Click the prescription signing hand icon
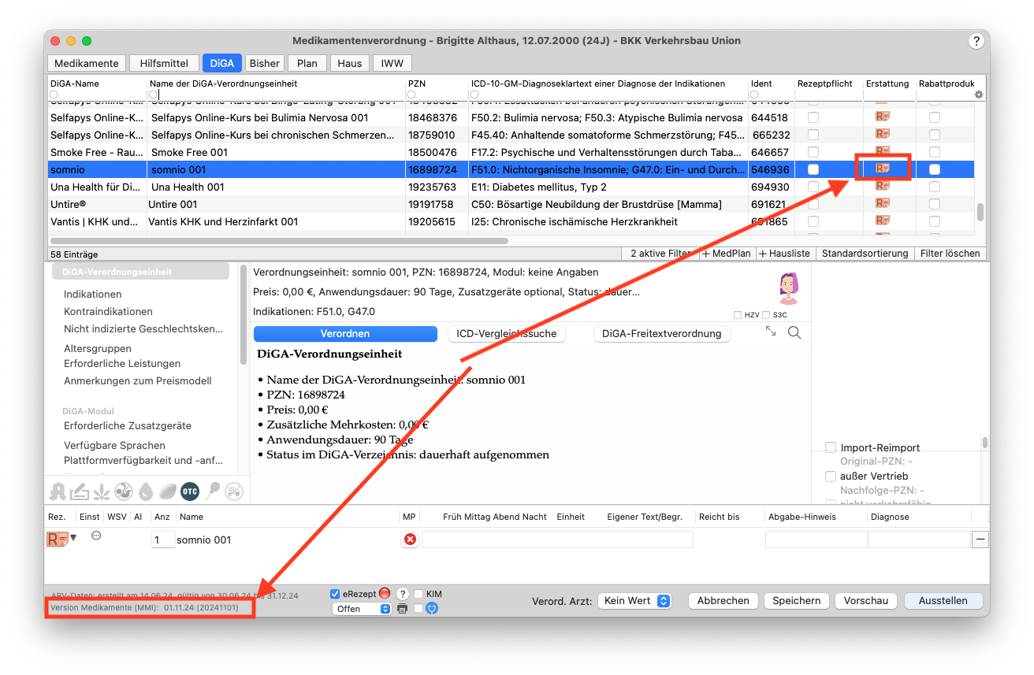1034x675 pixels. tap(80, 491)
